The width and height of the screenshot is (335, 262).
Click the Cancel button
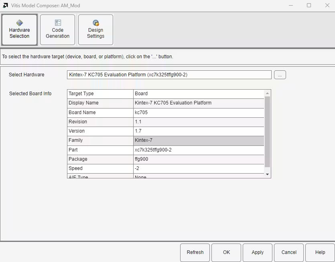(x=289, y=252)
